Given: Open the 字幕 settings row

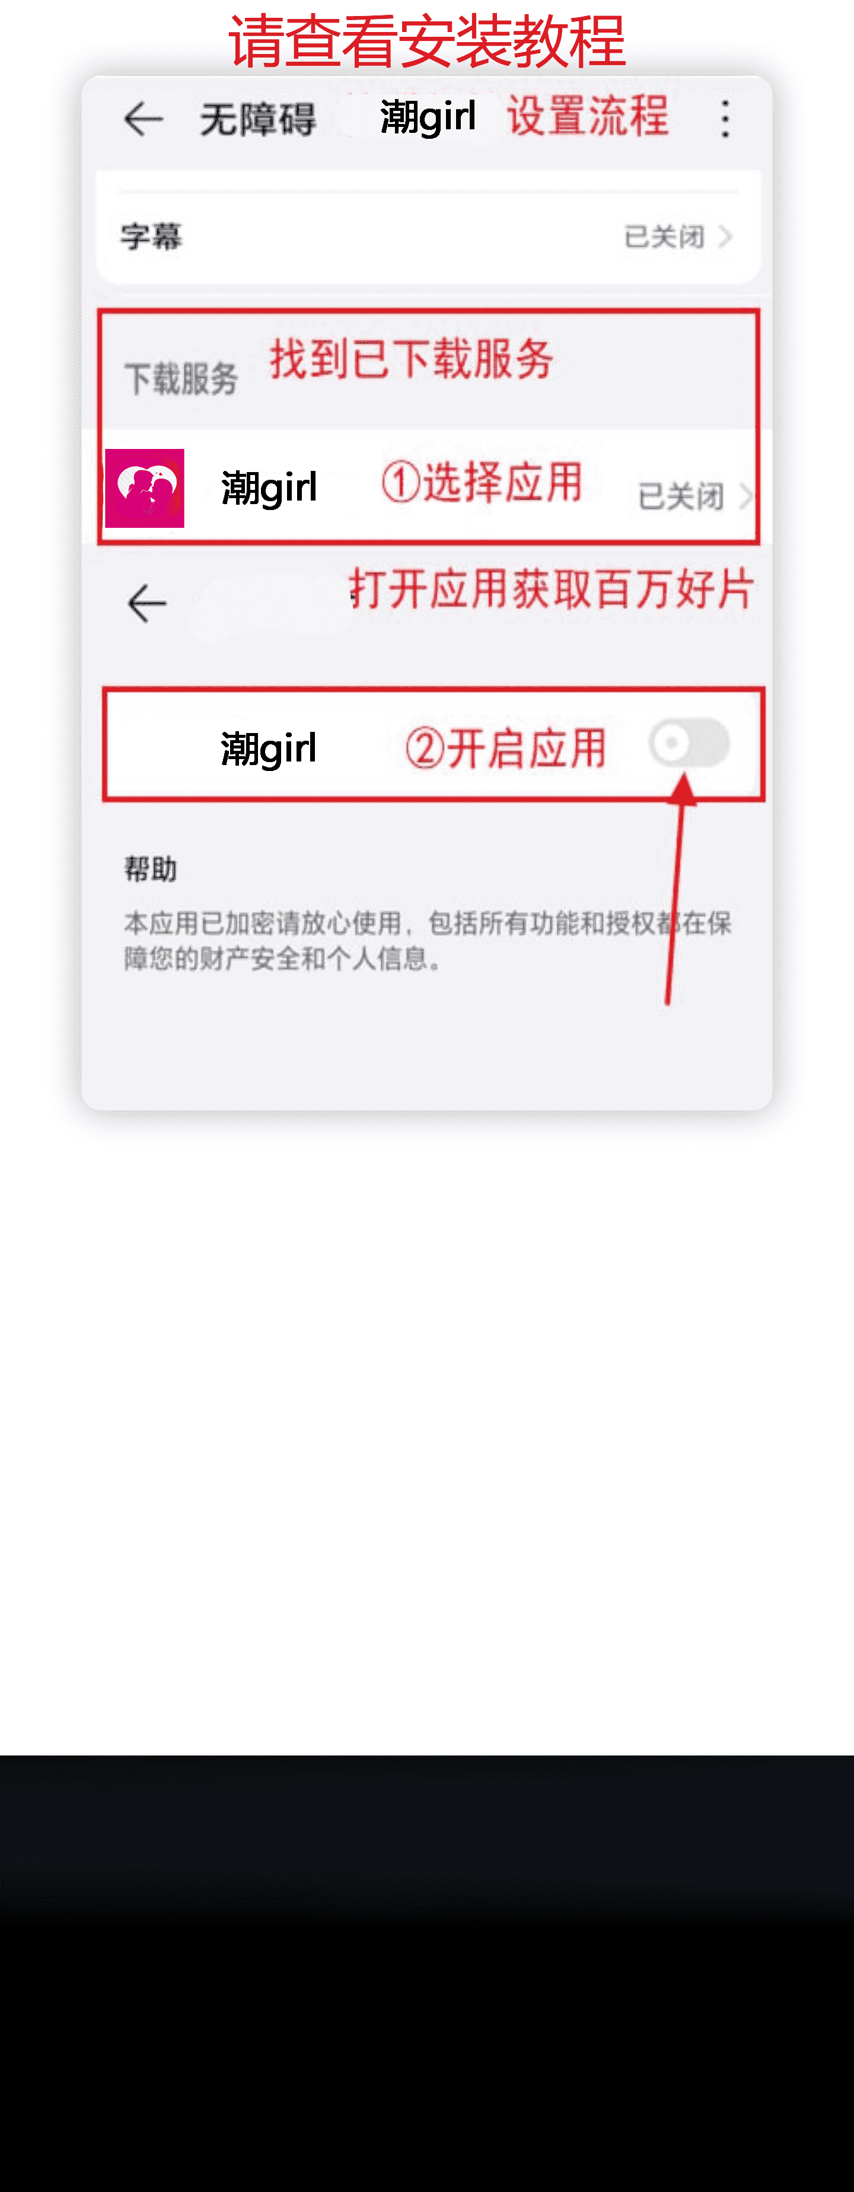Looking at the screenshot, I should point(429,235).
